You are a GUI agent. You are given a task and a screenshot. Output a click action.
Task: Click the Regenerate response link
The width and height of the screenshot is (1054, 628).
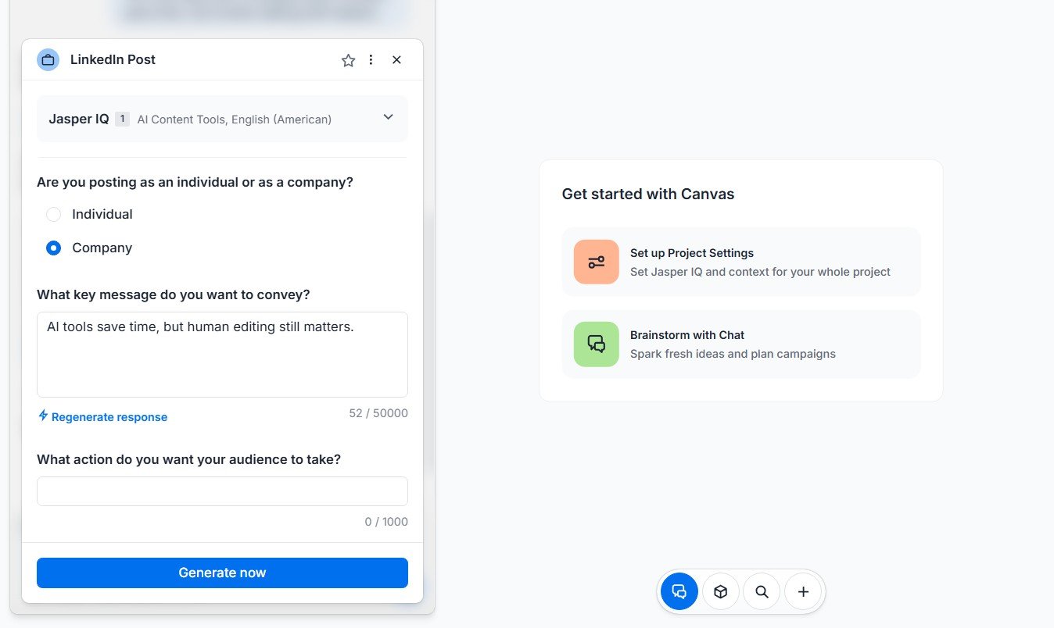tap(109, 417)
